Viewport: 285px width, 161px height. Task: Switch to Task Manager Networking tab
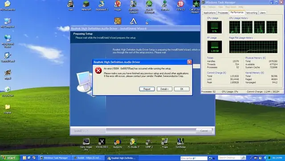[x=251, y=13]
